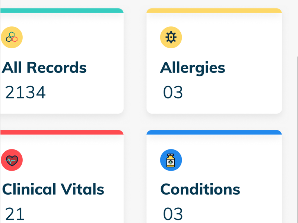Select the Conditions card
This screenshot has width=298, height=223.
214,175
